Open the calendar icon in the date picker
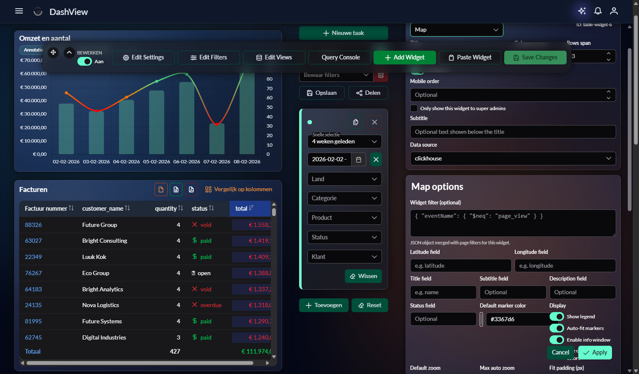The width and height of the screenshot is (639, 374). pos(358,159)
